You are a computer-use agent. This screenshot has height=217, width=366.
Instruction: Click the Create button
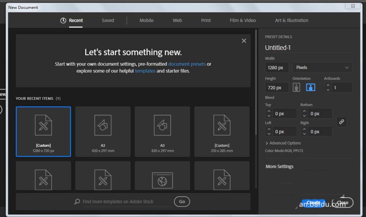pos(314,202)
